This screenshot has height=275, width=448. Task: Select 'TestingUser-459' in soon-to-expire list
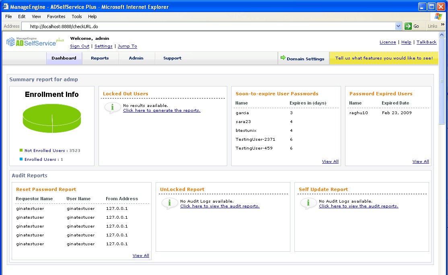(254, 148)
